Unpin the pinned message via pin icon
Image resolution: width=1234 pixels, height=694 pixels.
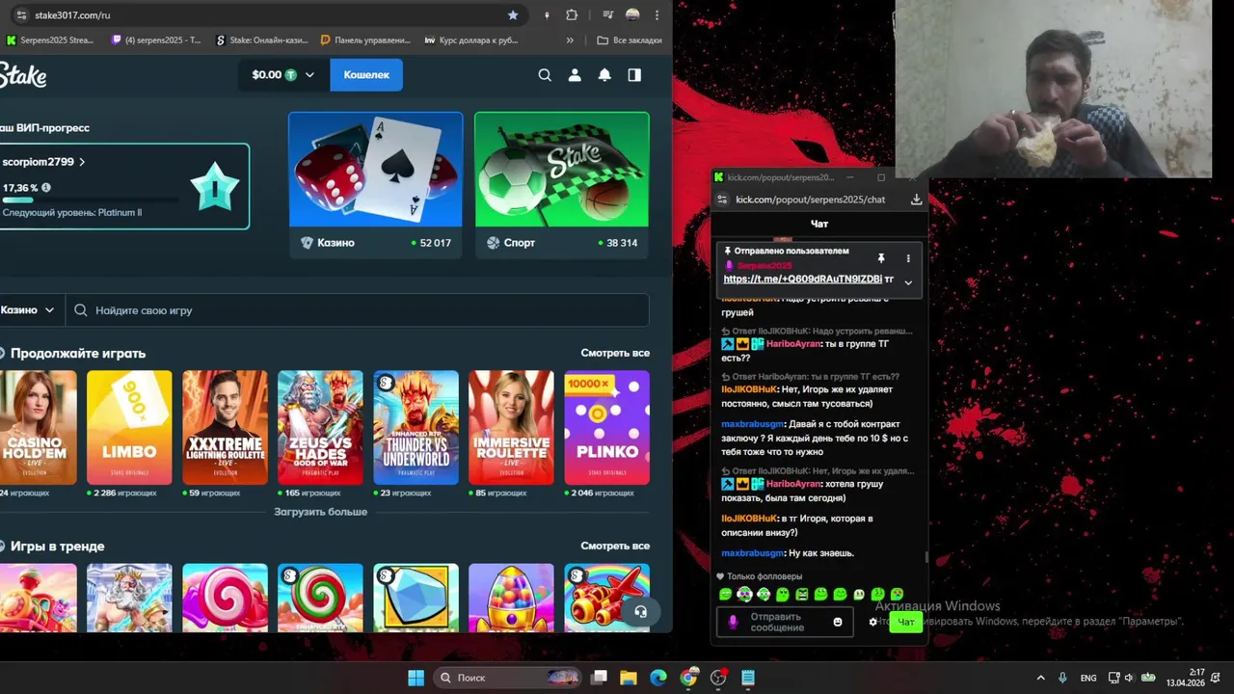(880, 258)
